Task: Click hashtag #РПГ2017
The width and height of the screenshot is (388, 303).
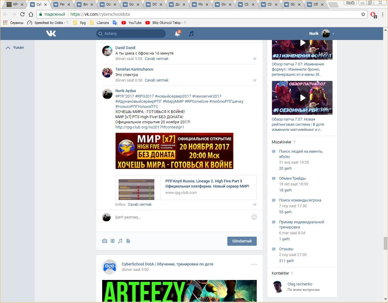Action: tap(125, 96)
